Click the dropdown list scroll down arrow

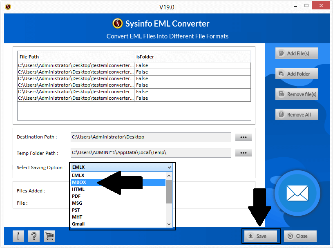[169, 224]
